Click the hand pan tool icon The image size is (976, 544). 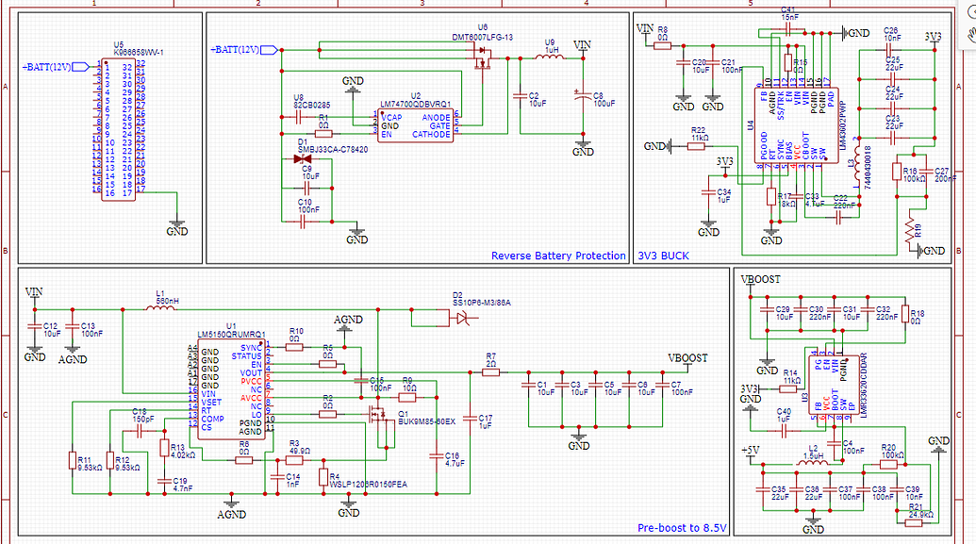click(x=972, y=35)
